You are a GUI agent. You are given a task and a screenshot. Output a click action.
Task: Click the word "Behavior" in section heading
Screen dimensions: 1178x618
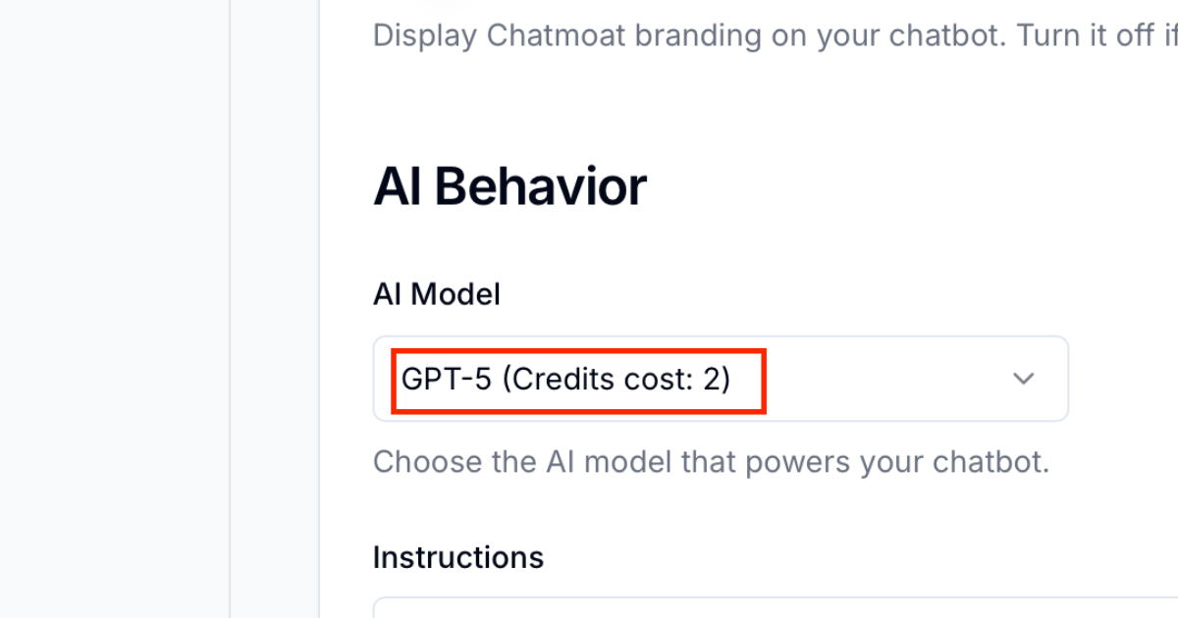pos(540,186)
